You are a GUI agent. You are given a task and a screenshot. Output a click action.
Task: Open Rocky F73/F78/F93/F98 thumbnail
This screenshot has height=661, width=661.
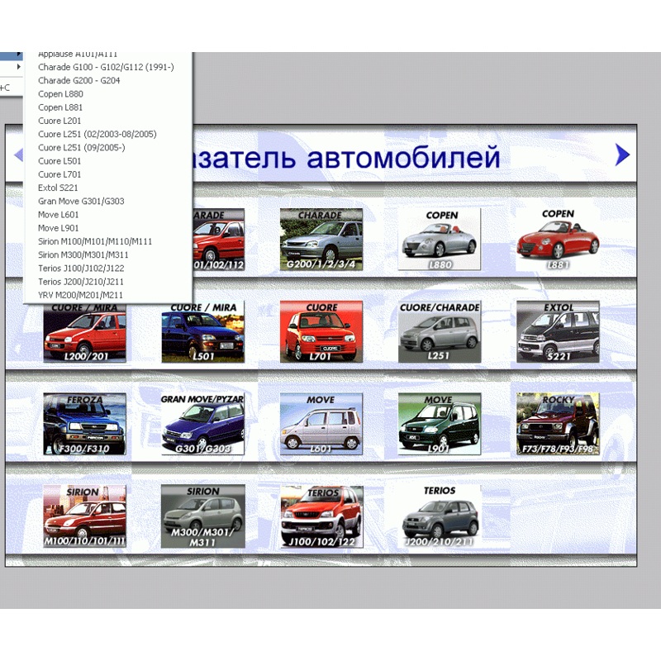(558, 424)
